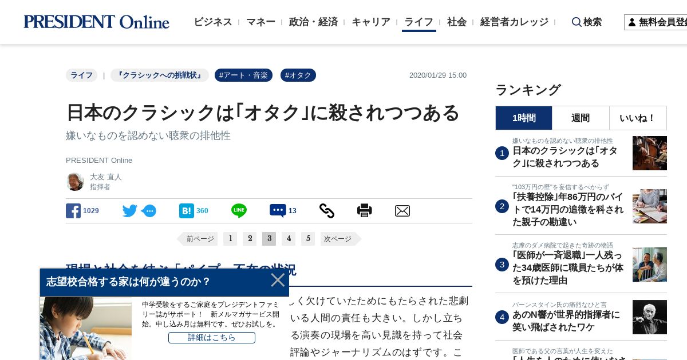Image resolution: width=687 pixels, height=360 pixels.
Task: Open 経営者カレッジ menu section
Action: 514,22
